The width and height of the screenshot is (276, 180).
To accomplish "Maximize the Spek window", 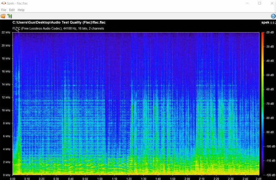I will [x=259, y=3].
